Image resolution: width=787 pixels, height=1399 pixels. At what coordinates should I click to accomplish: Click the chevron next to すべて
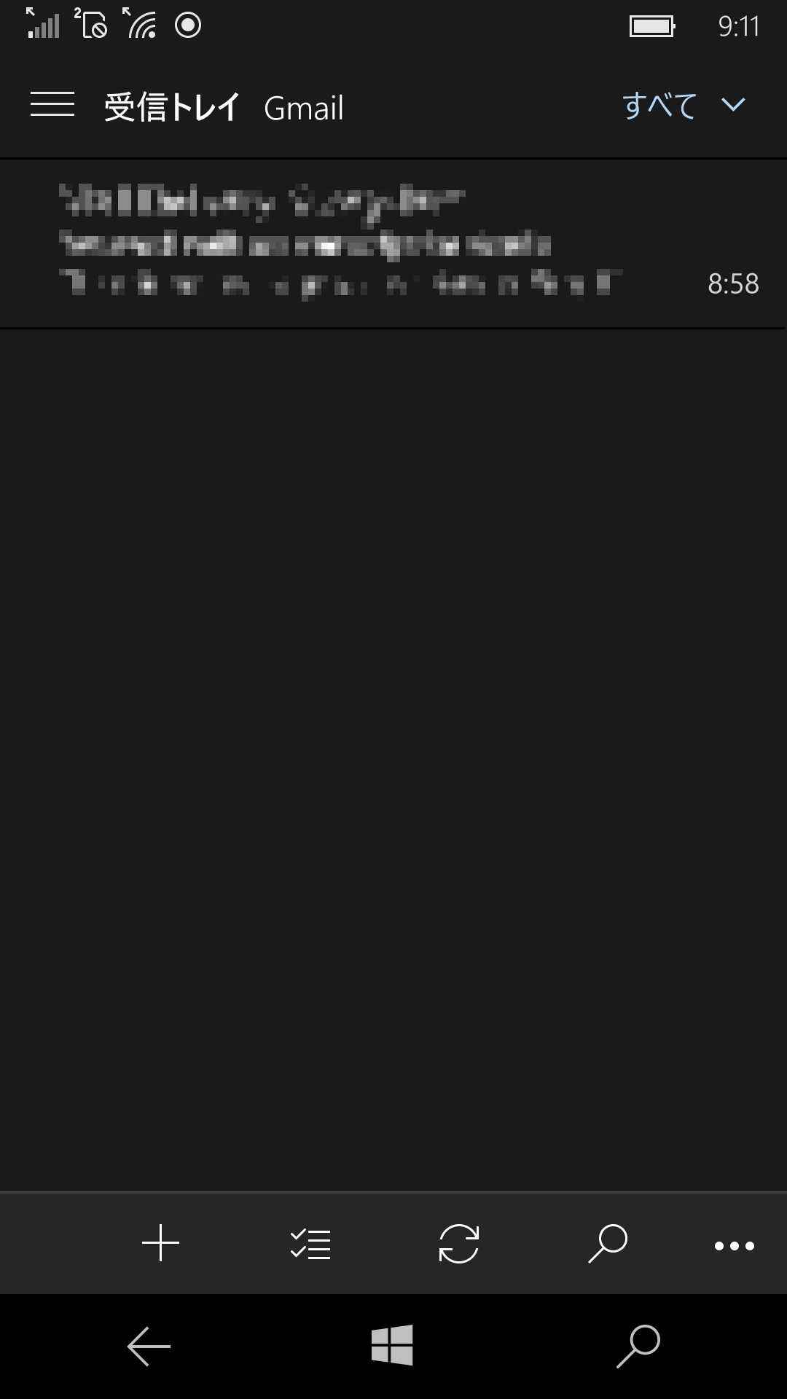click(733, 105)
